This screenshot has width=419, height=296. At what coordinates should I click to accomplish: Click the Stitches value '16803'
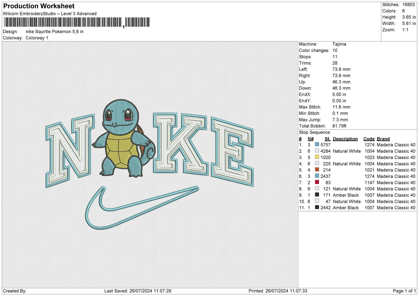point(409,5)
